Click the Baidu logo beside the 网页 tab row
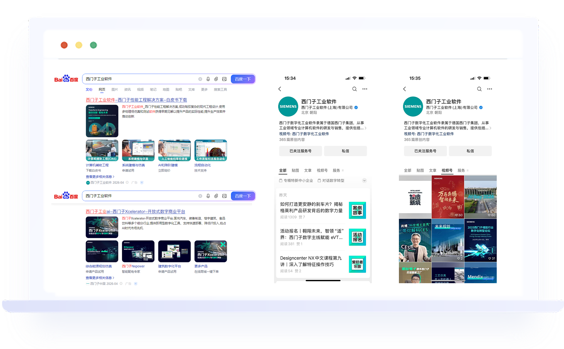The image size is (564, 349). tap(66, 78)
